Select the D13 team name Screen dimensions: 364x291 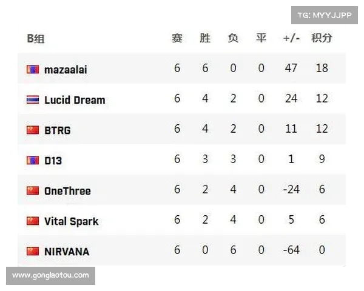pos(53,161)
